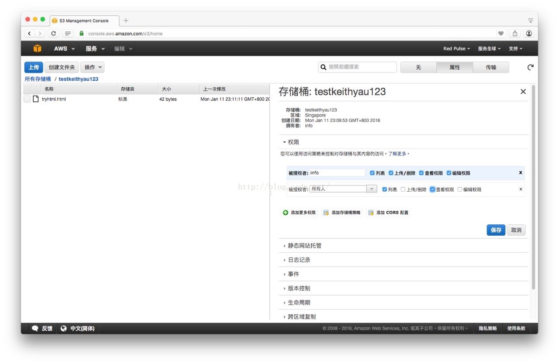Click the 创建文件夹 button
This screenshot has height=364, width=559.
(x=62, y=67)
